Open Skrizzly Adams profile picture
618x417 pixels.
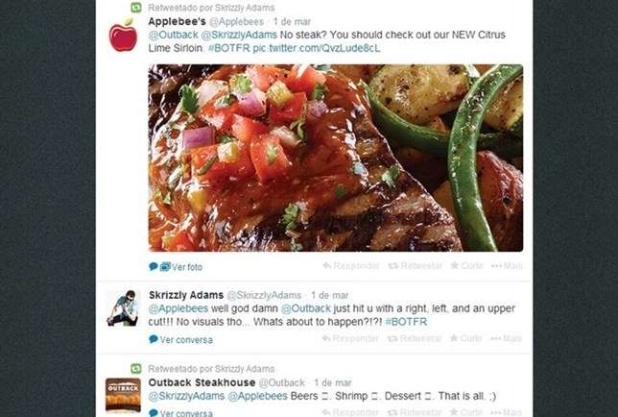[124, 308]
